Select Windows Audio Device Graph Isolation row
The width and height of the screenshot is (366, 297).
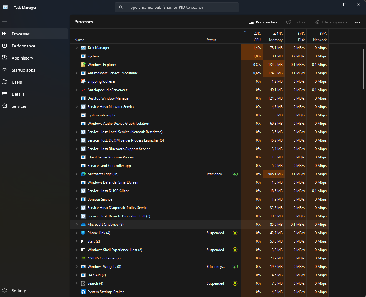point(199,124)
